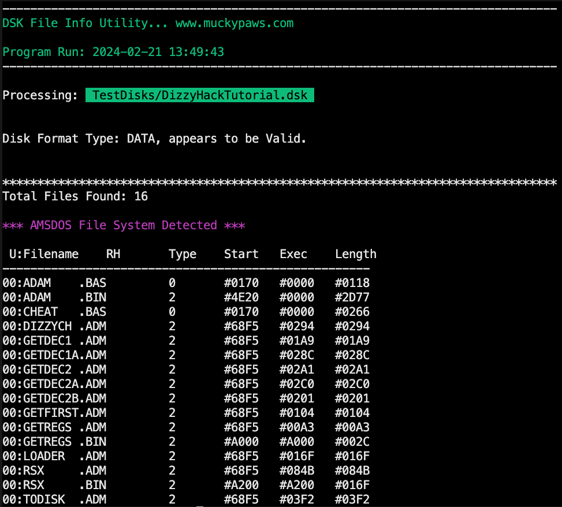The width and height of the screenshot is (562, 507).
Task: Click exec value #016F in LOADER row
Action: point(297,456)
